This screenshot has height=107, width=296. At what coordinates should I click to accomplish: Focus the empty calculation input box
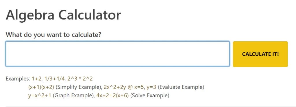click(118, 54)
